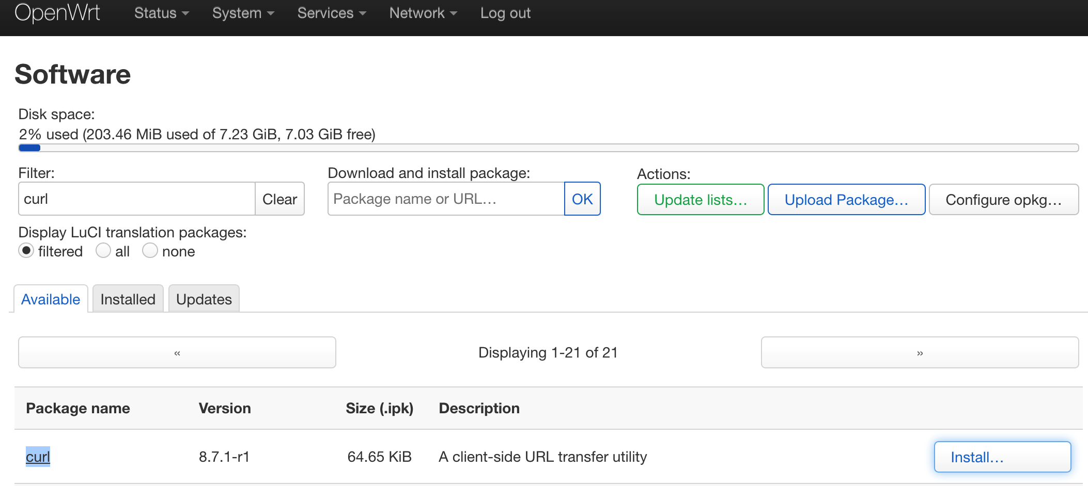Screen dimensions: 1088x486
Task: Expand the Services dropdown menu
Action: (x=332, y=13)
